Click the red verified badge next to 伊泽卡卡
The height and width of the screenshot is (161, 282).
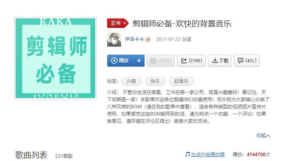(148, 39)
